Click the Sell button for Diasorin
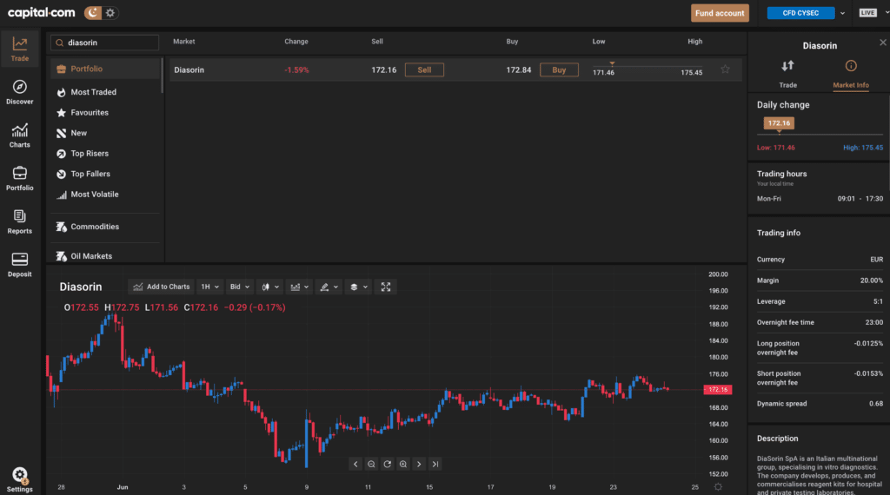 click(424, 69)
